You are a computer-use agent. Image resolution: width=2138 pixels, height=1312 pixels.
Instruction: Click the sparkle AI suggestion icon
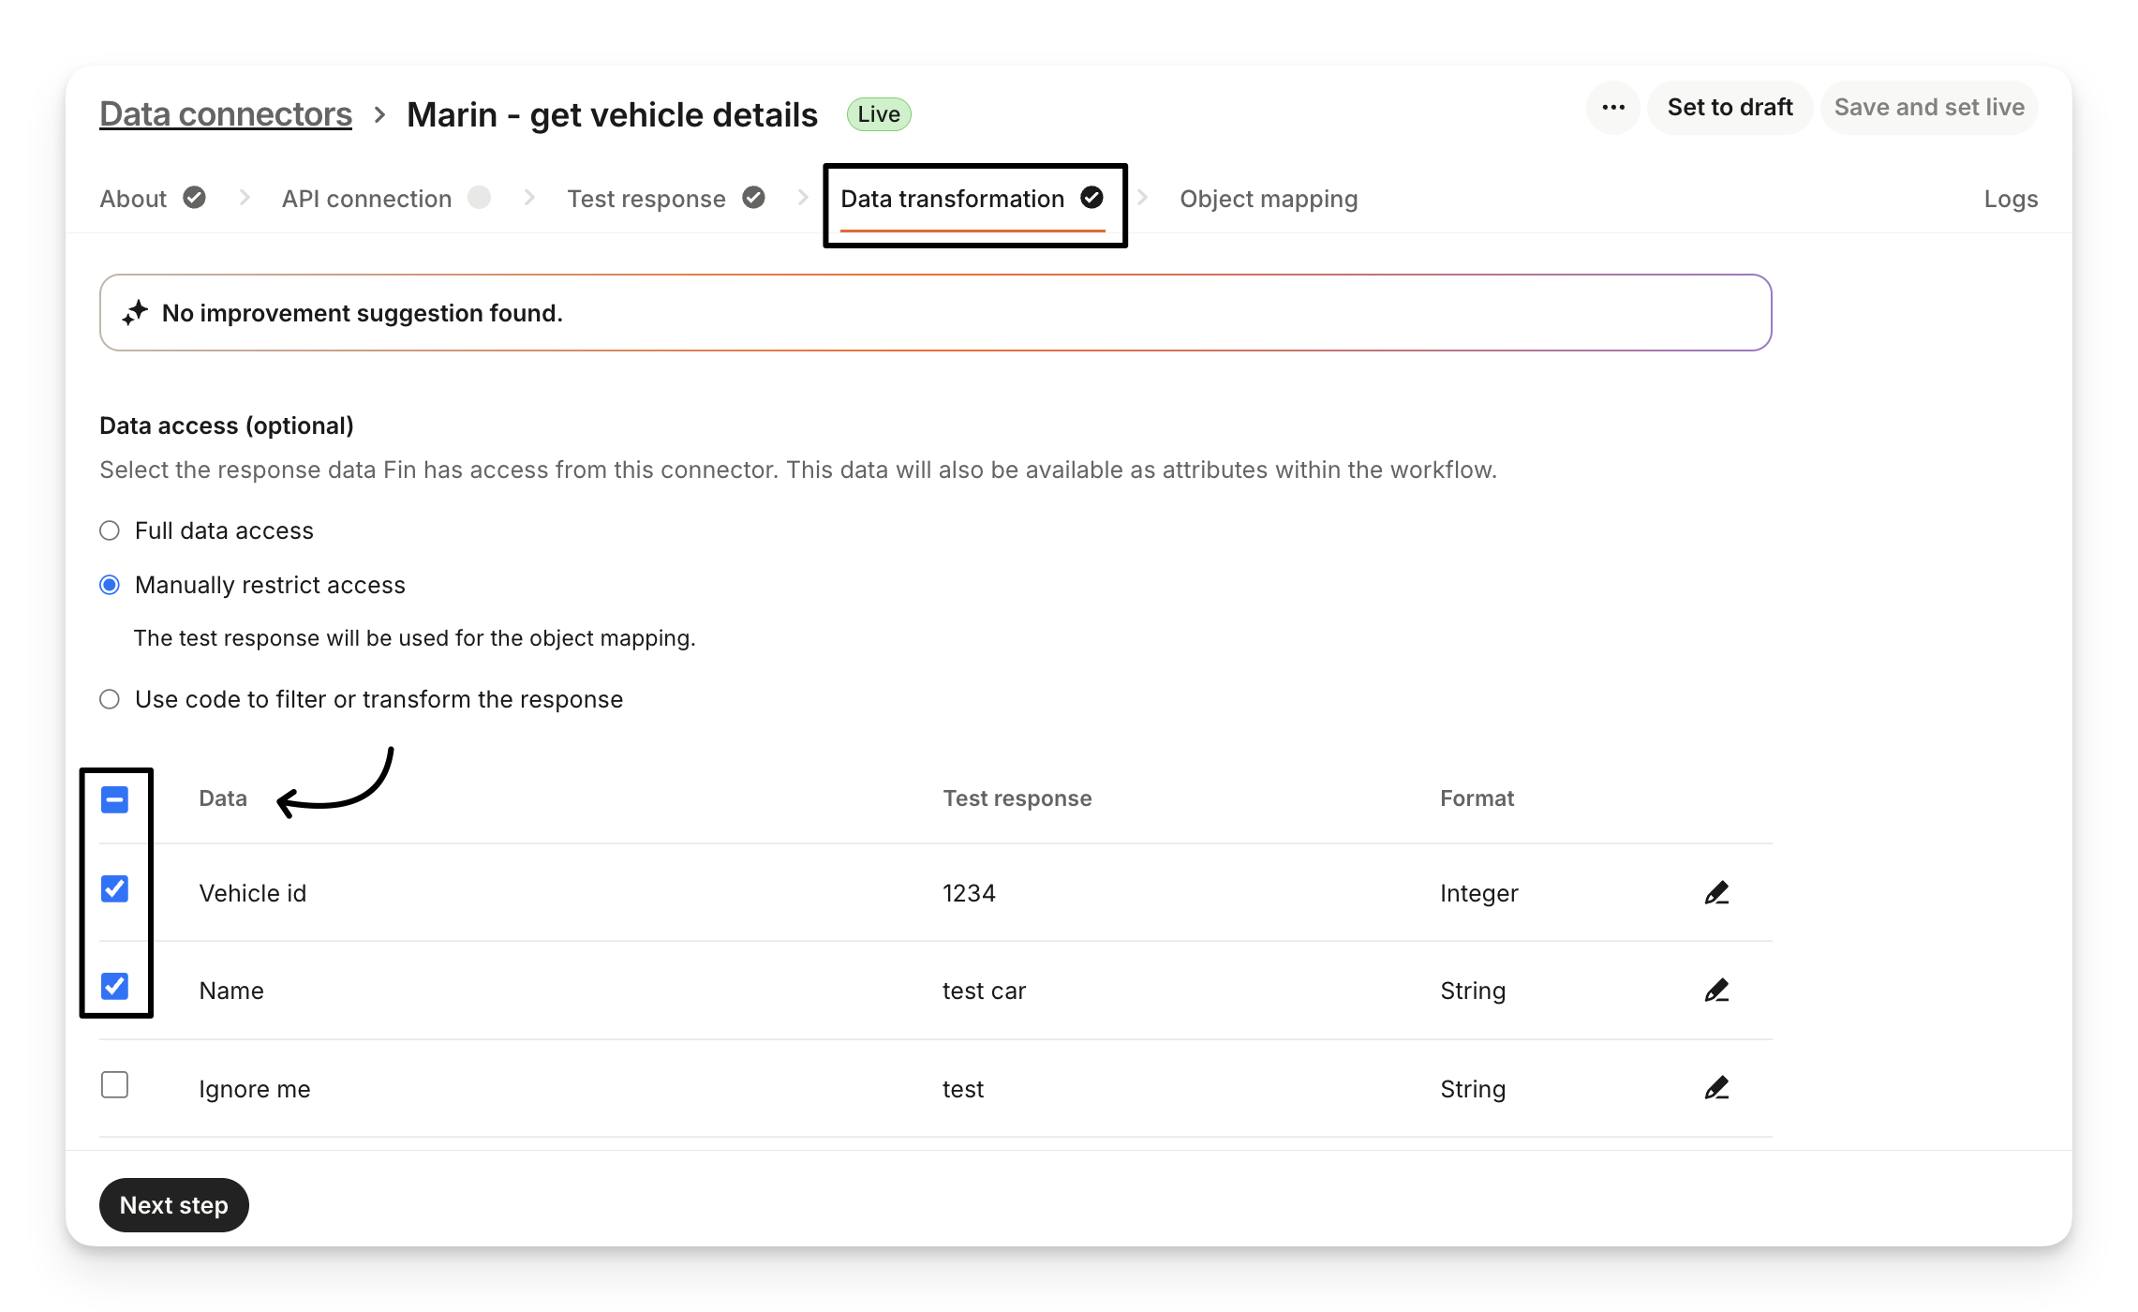136,313
